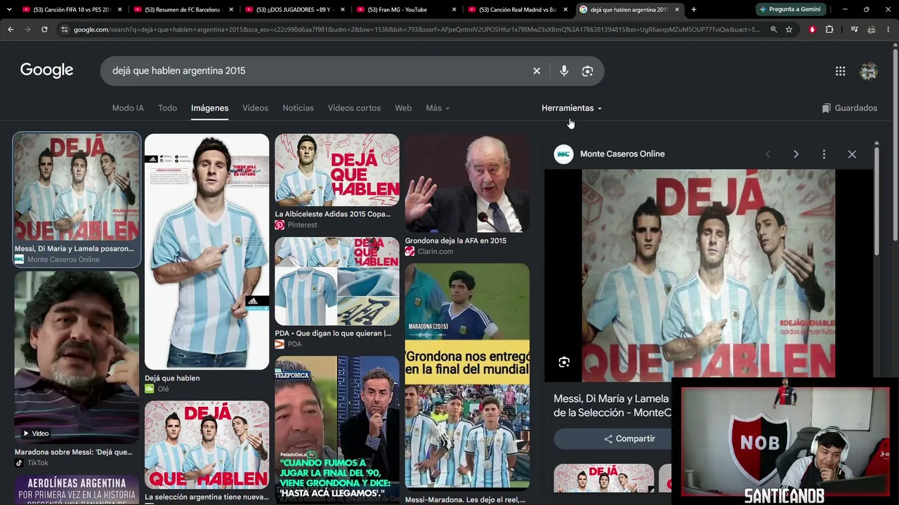Select the Messi Adidas jersey image from Olé
This screenshot has height=505, width=899.
(206, 252)
